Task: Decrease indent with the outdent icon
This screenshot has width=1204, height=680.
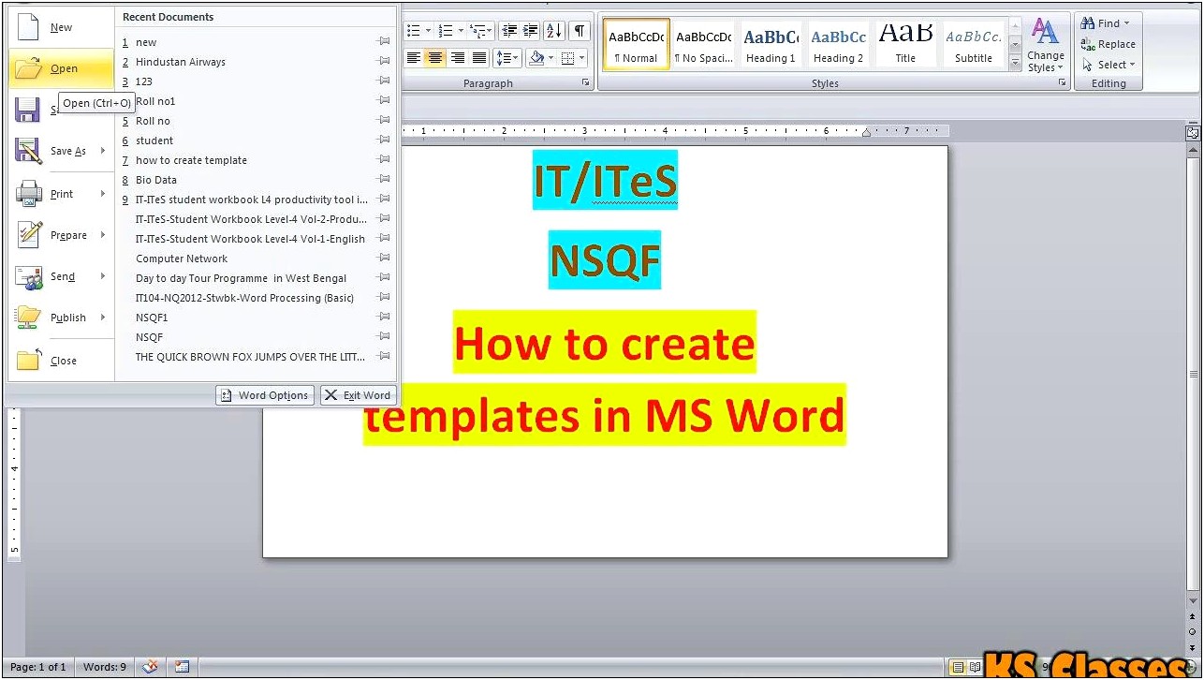Action: (x=507, y=31)
